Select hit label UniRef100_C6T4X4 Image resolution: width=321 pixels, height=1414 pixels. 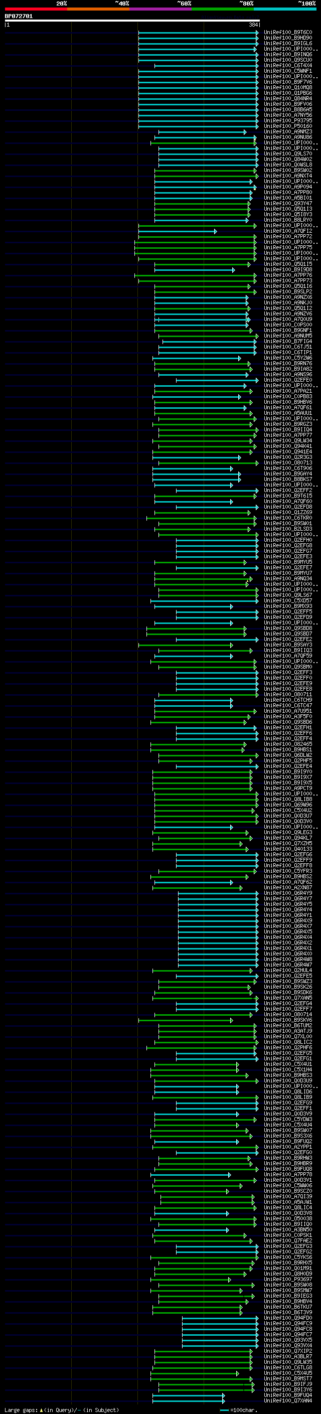[x=288, y=65]
